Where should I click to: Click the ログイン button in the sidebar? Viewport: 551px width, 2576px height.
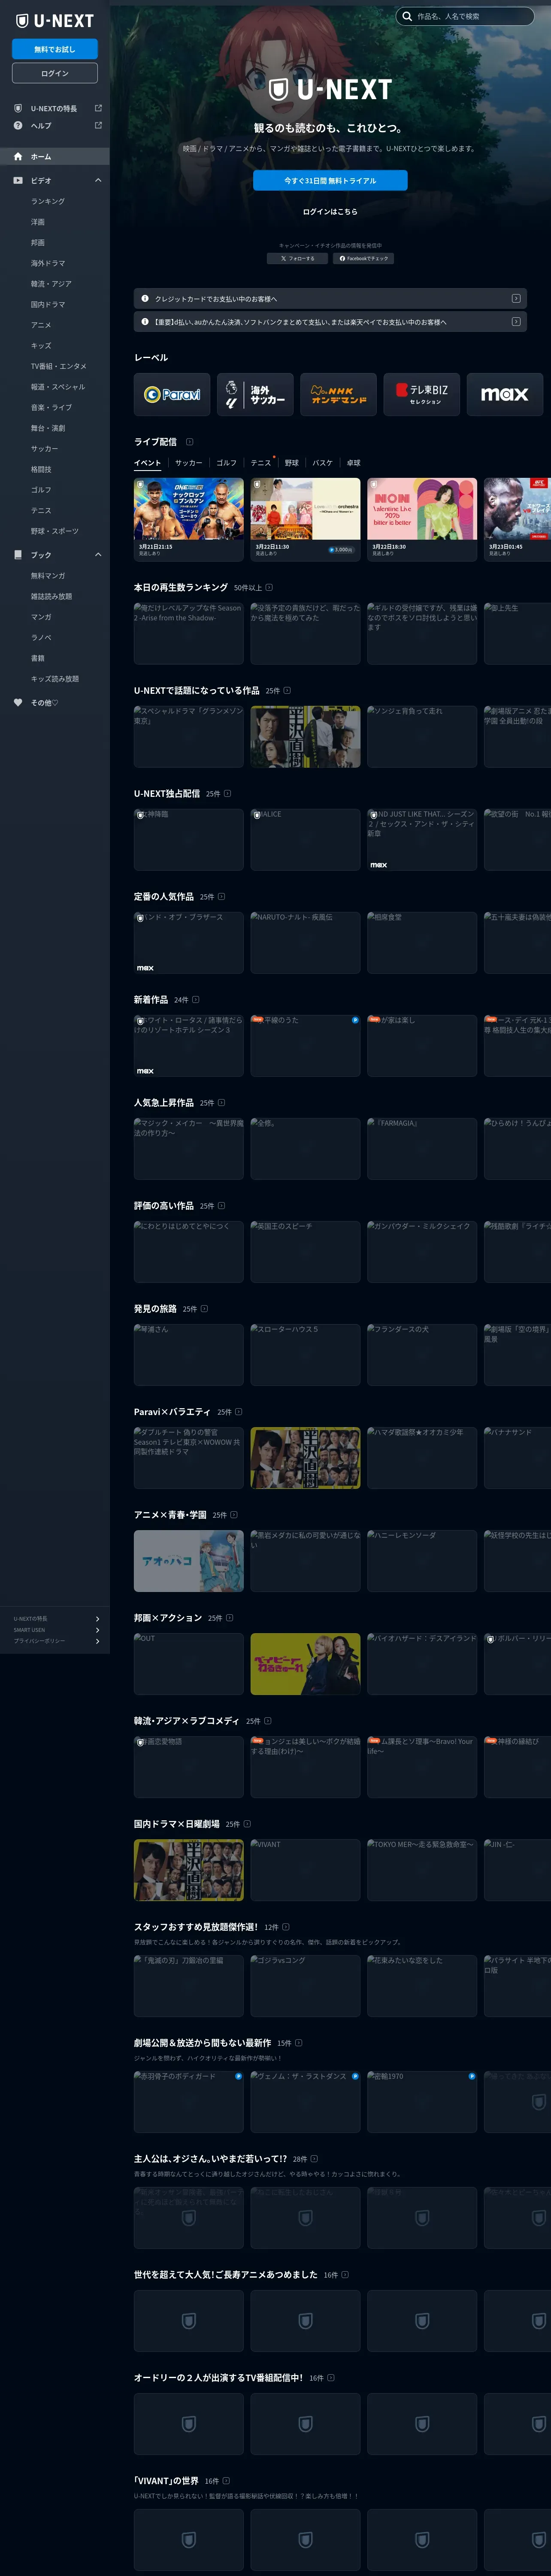point(55,73)
